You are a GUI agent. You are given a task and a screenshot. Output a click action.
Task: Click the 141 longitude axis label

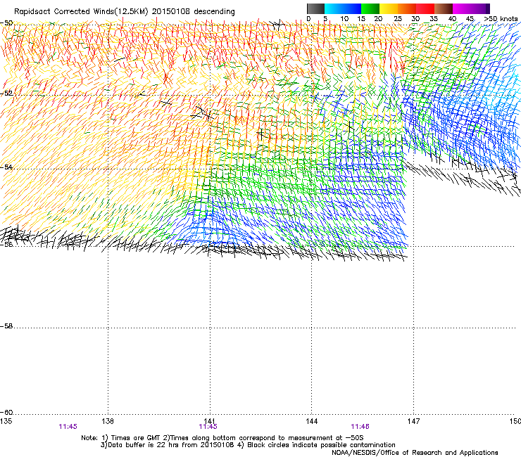[210, 421]
